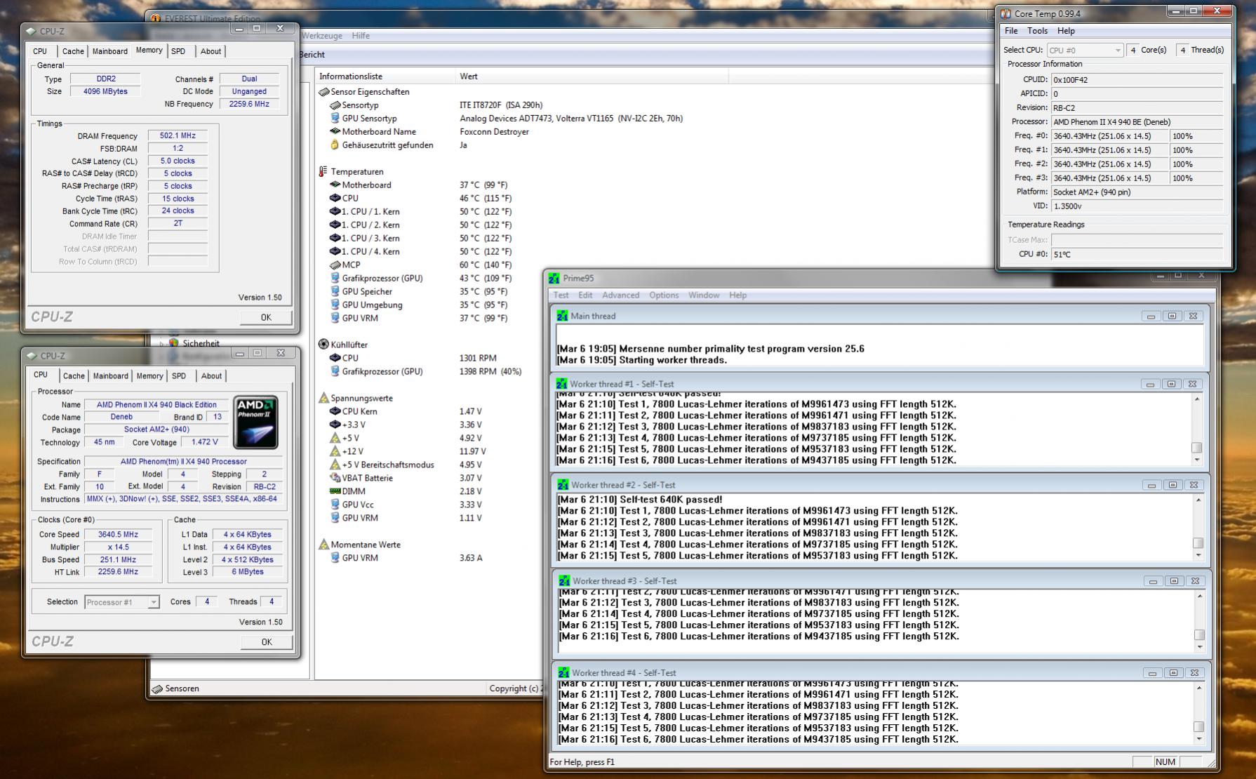Open the Processor #1 selection dropdown
Viewport: 1256px width, 779px height.
coord(122,602)
